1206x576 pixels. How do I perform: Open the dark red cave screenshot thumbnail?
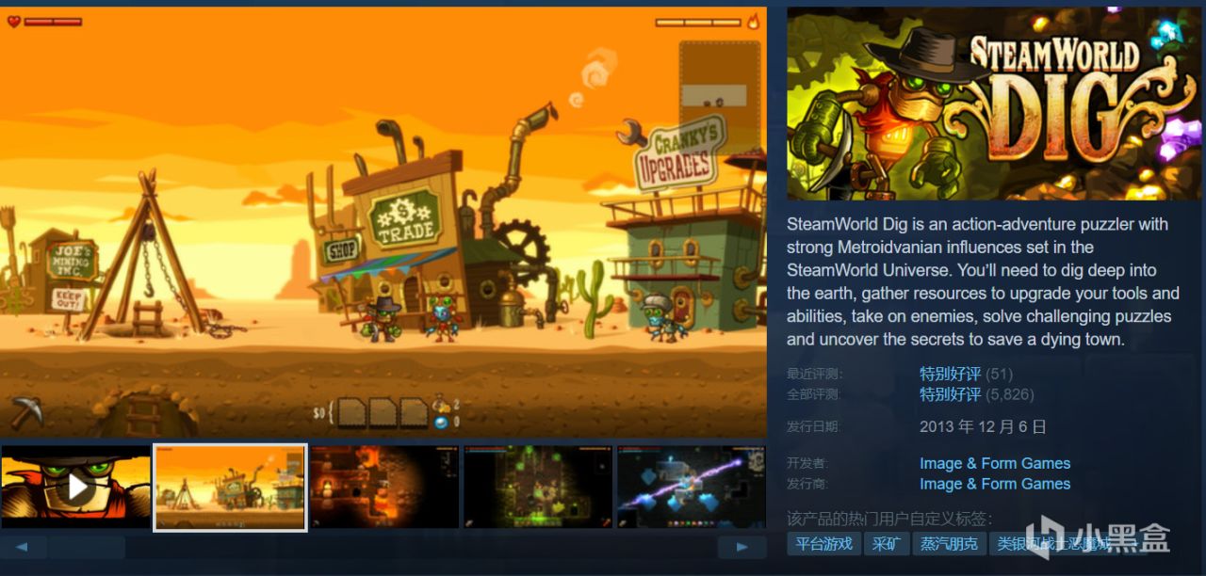(x=384, y=487)
